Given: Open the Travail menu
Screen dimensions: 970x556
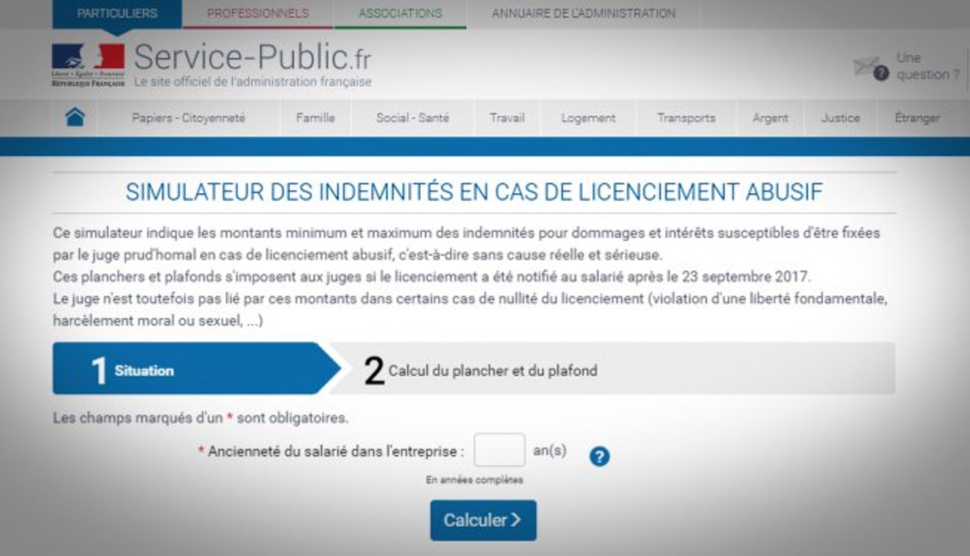Looking at the screenshot, I should tap(507, 118).
